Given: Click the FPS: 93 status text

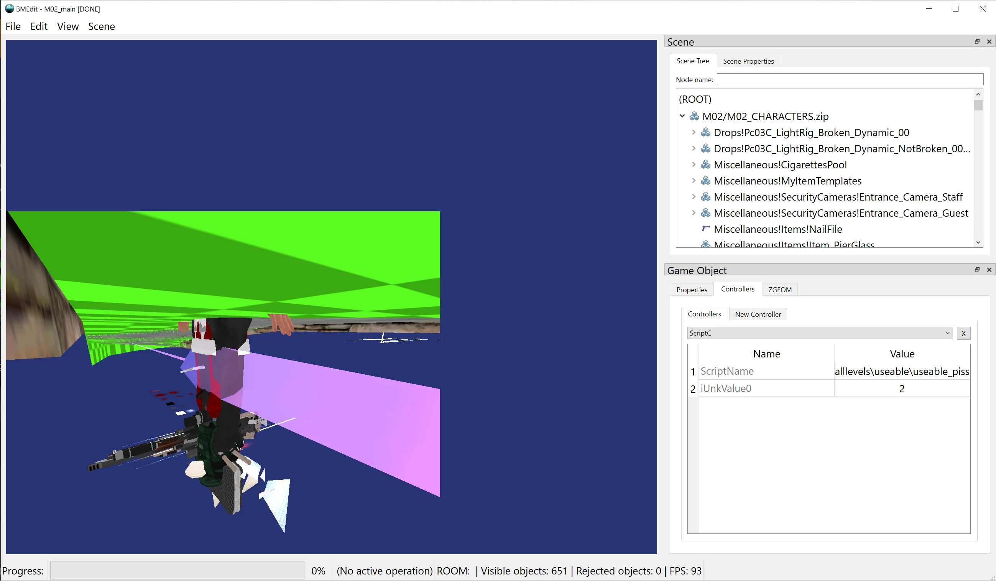Looking at the screenshot, I should 686,571.
